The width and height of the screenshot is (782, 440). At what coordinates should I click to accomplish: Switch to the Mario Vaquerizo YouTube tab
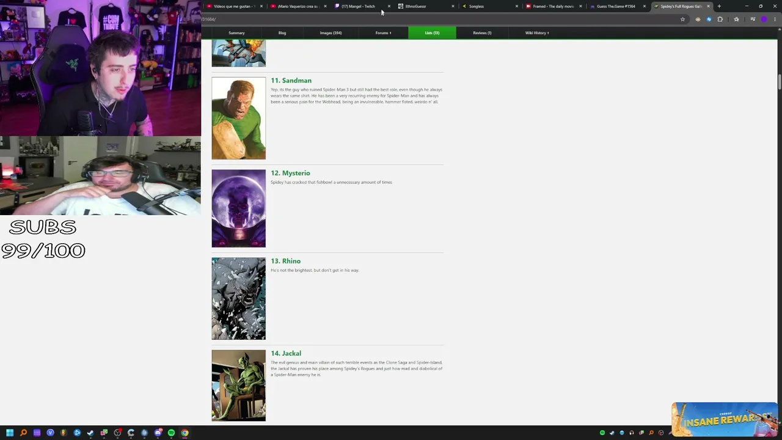[x=298, y=6]
